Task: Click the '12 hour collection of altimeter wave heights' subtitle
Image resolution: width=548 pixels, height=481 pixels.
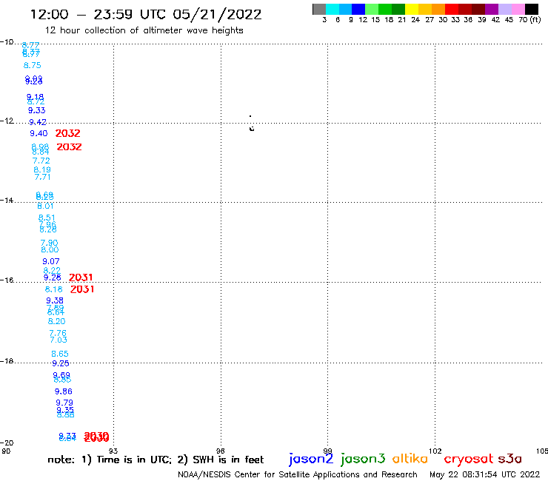Action: (x=144, y=30)
